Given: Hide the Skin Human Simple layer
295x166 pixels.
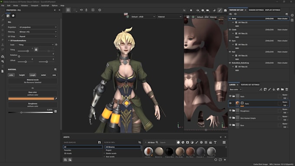Looking at the screenshot, I should pyautogui.click(x=230, y=118).
